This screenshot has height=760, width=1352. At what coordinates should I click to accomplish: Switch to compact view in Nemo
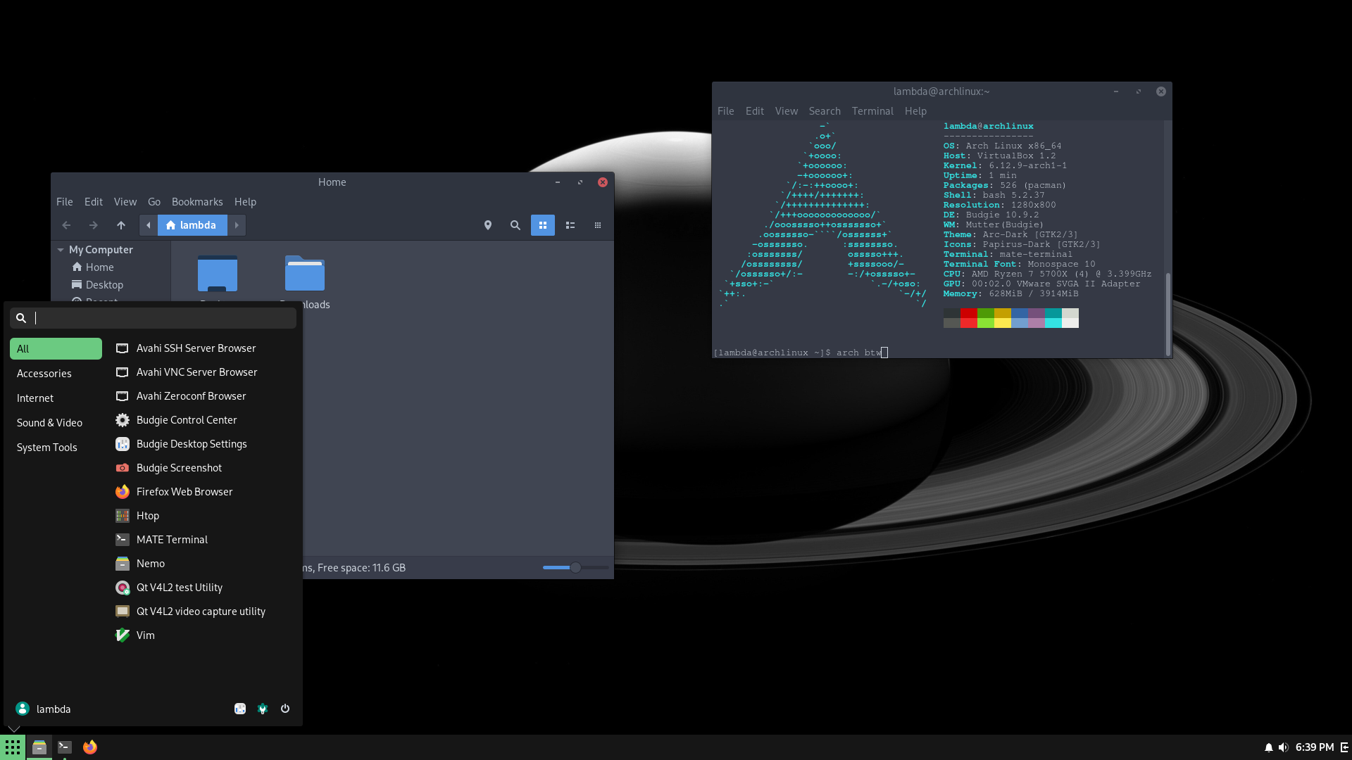tap(597, 225)
